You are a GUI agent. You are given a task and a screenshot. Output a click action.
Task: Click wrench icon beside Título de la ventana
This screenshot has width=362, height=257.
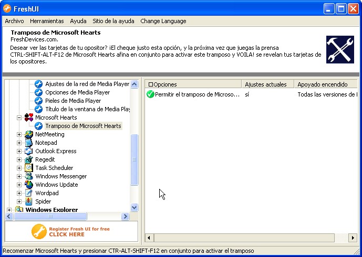38,109
